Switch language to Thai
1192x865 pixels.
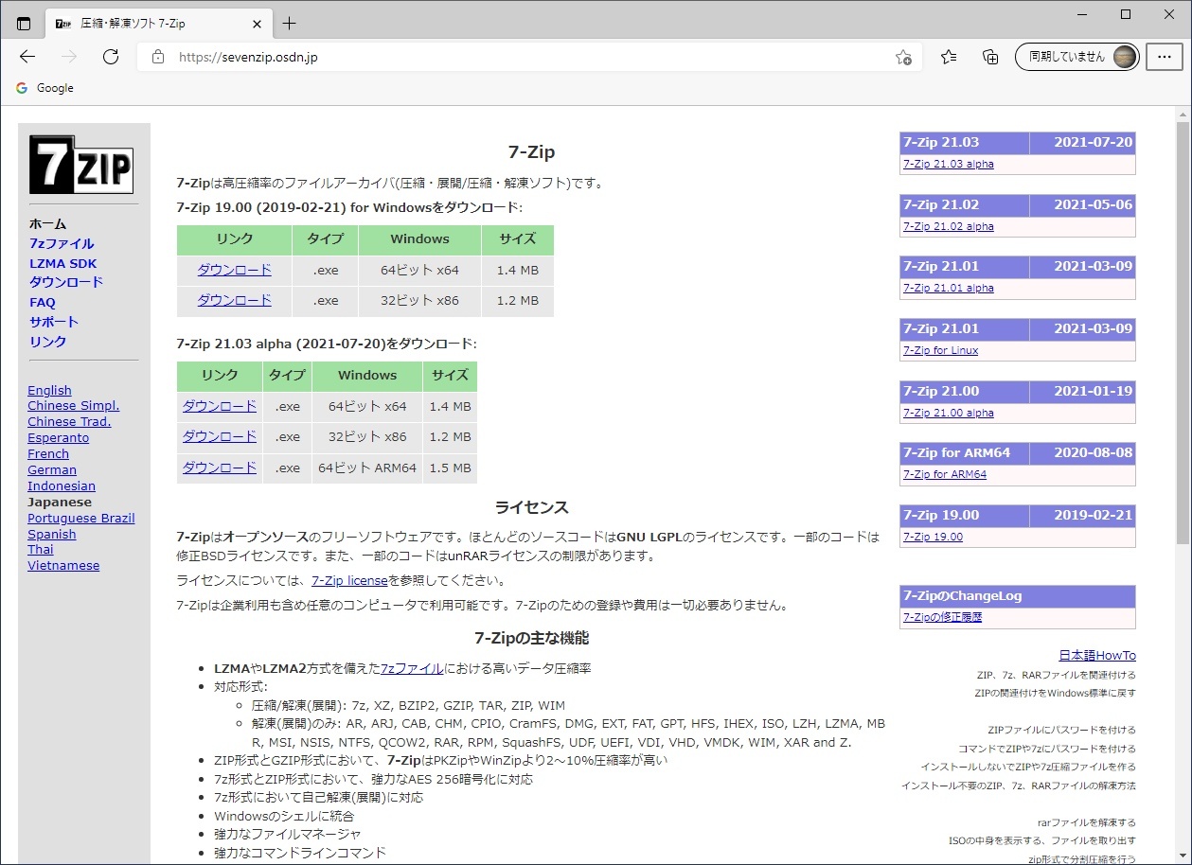coord(41,549)
